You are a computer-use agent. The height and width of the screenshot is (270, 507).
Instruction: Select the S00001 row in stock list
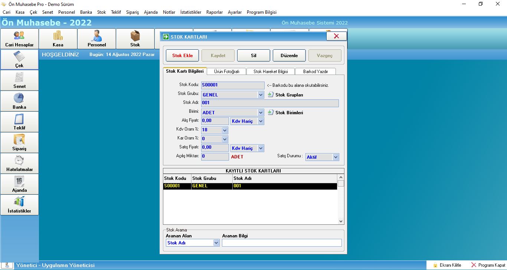[250, 186]
